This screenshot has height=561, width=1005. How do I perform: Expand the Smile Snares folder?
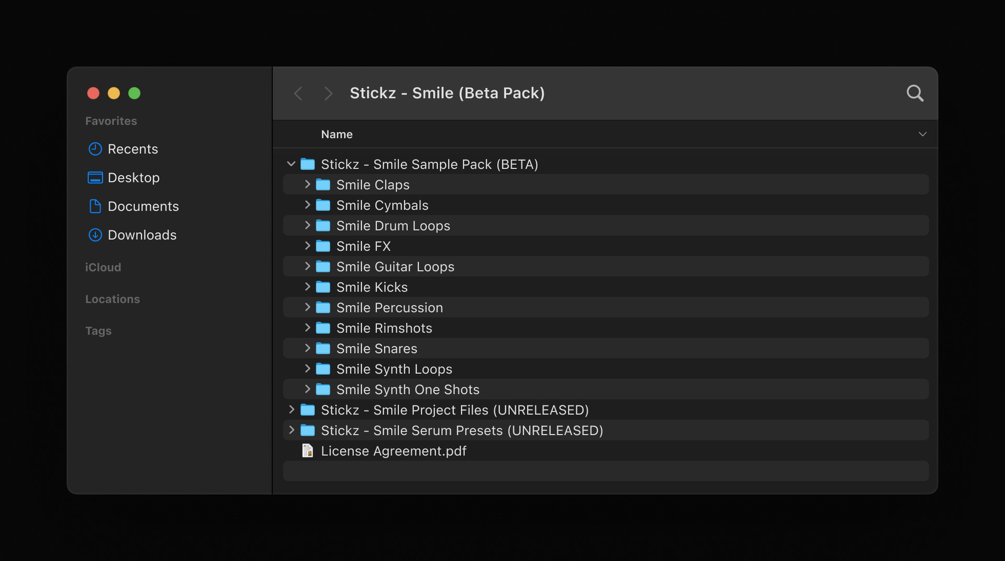(307, 348)
